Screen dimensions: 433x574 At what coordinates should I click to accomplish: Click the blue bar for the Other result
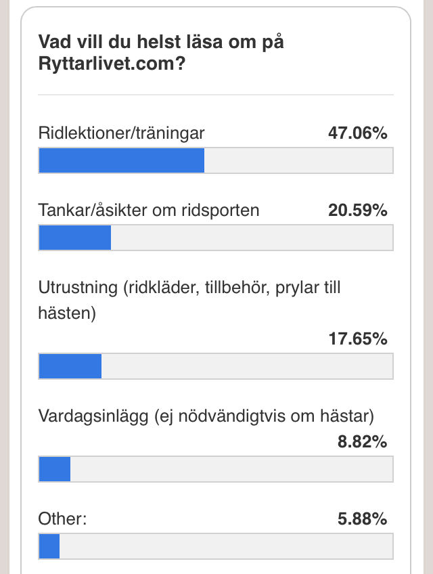[49, 546]
